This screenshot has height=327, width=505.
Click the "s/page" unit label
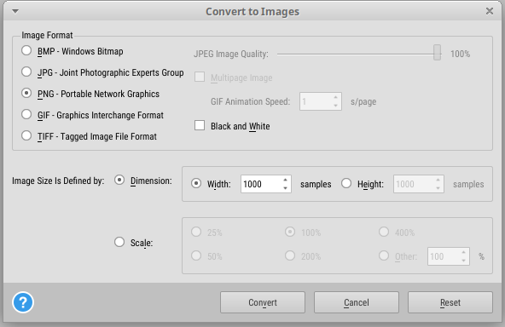pyautogui.click(x=363, y=102)
